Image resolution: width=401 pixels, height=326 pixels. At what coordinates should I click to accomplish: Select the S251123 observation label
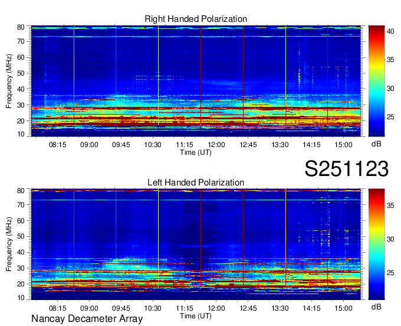coord(346,169)
